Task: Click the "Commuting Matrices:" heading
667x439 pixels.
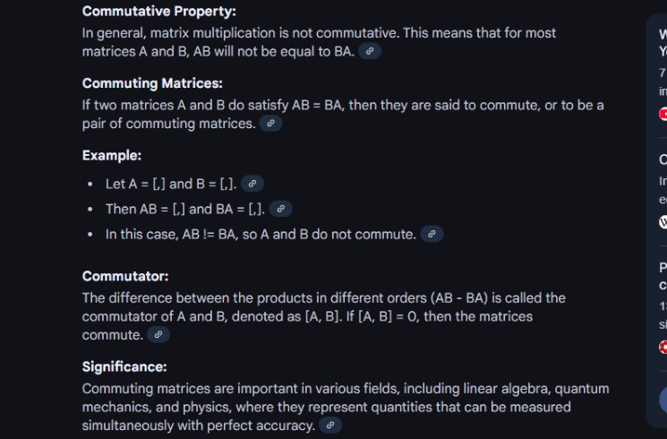Action: click(152, 83)
